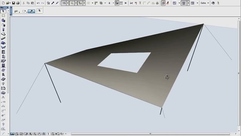Image resolution: width=241 pixels, height=136 pixels.
Task: Paste with the clipboard icon
Action: tap(32, 3)
